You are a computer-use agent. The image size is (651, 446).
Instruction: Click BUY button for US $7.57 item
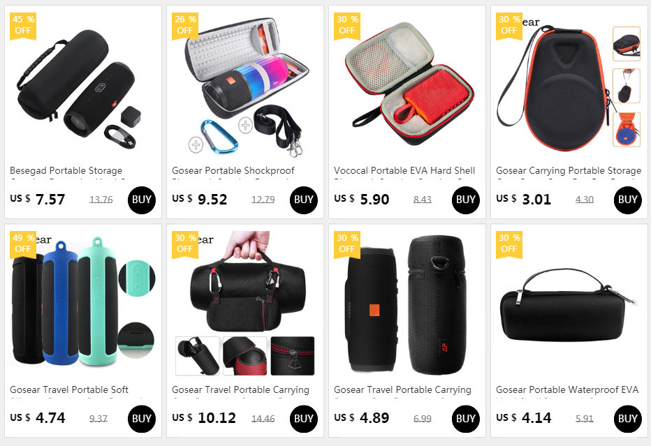pos(142,200)
